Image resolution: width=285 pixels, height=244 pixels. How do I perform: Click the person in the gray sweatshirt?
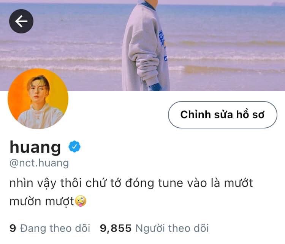146,46
